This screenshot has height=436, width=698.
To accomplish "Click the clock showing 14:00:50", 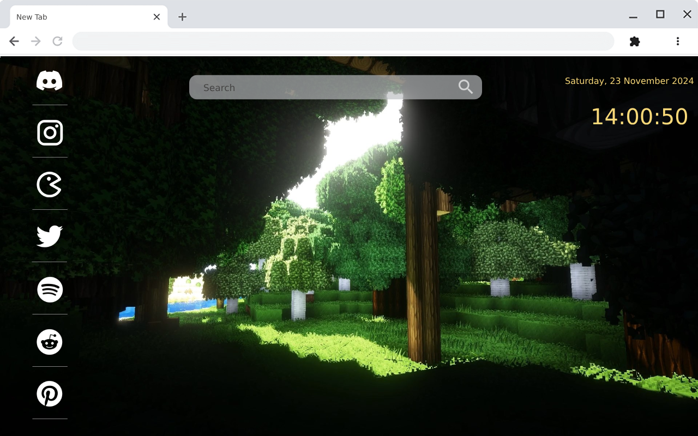I will coord(640,117).
